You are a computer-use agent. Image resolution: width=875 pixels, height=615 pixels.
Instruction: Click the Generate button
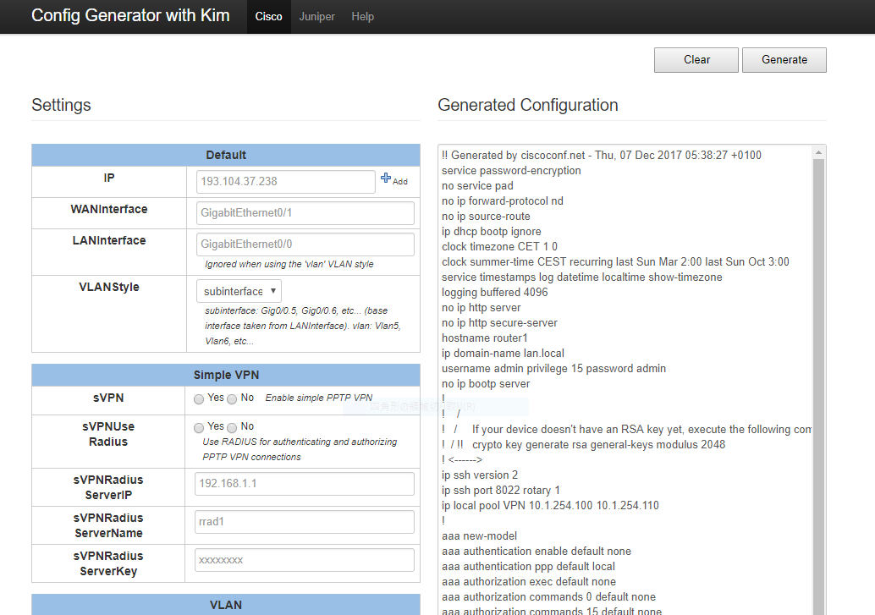click(784, 59)
